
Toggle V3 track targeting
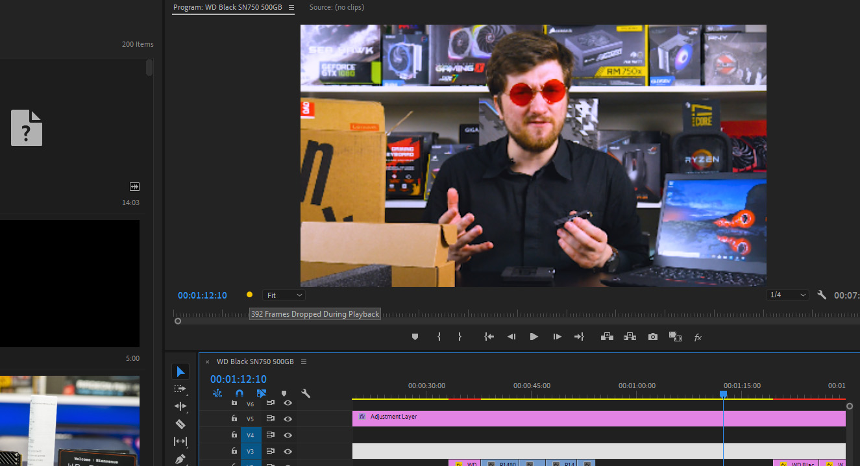[251, 450]
